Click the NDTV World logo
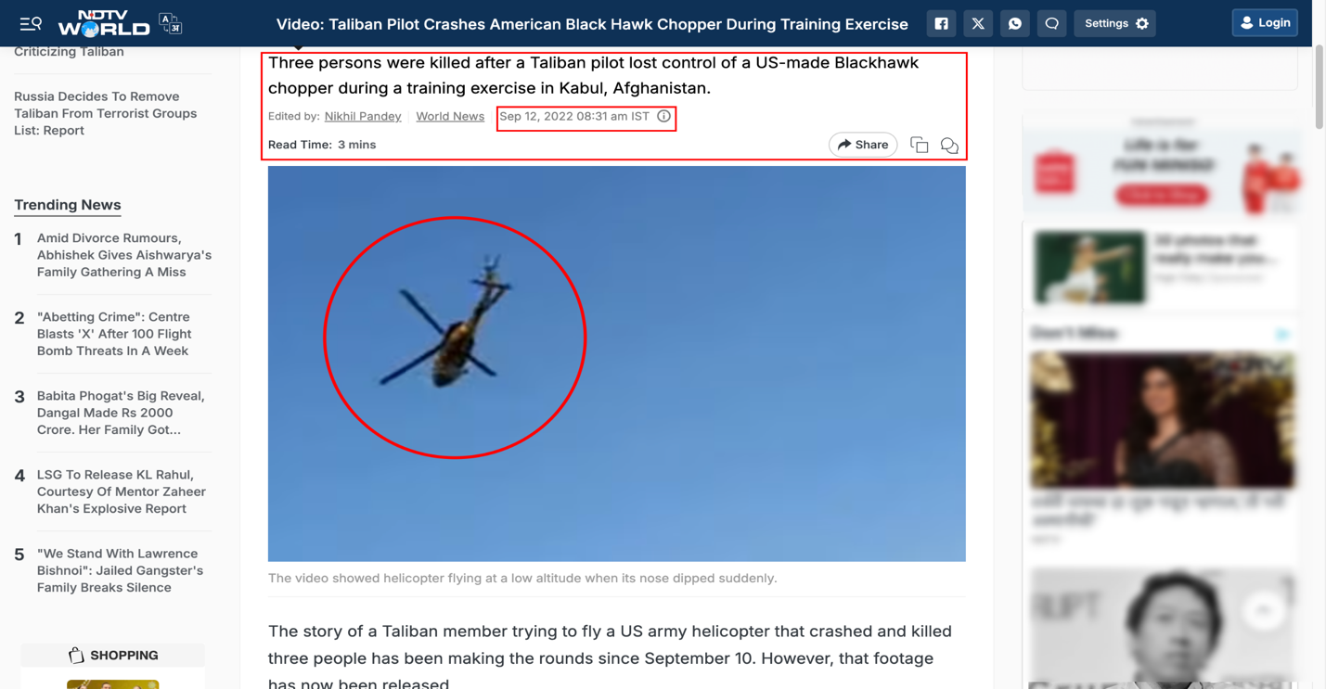 (x=103, y=23)
